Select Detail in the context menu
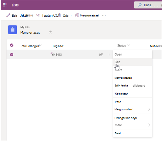 (133, 133)
